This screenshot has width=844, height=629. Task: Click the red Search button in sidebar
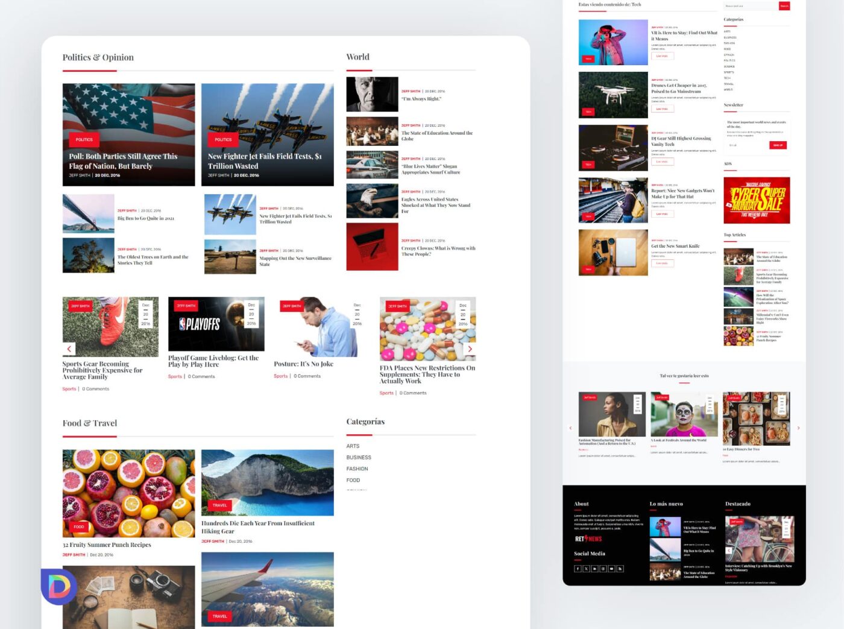tap(784, 6)
